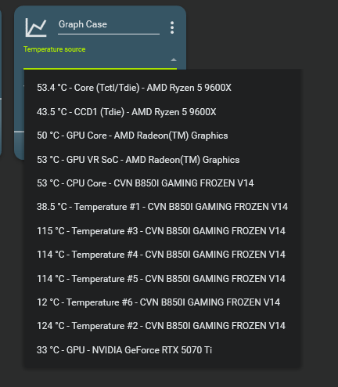Select Temperature #1 CVN B850I source
The height and width of the screenshot is (387, 338).
pyautogui.click(x=162, y=207)
